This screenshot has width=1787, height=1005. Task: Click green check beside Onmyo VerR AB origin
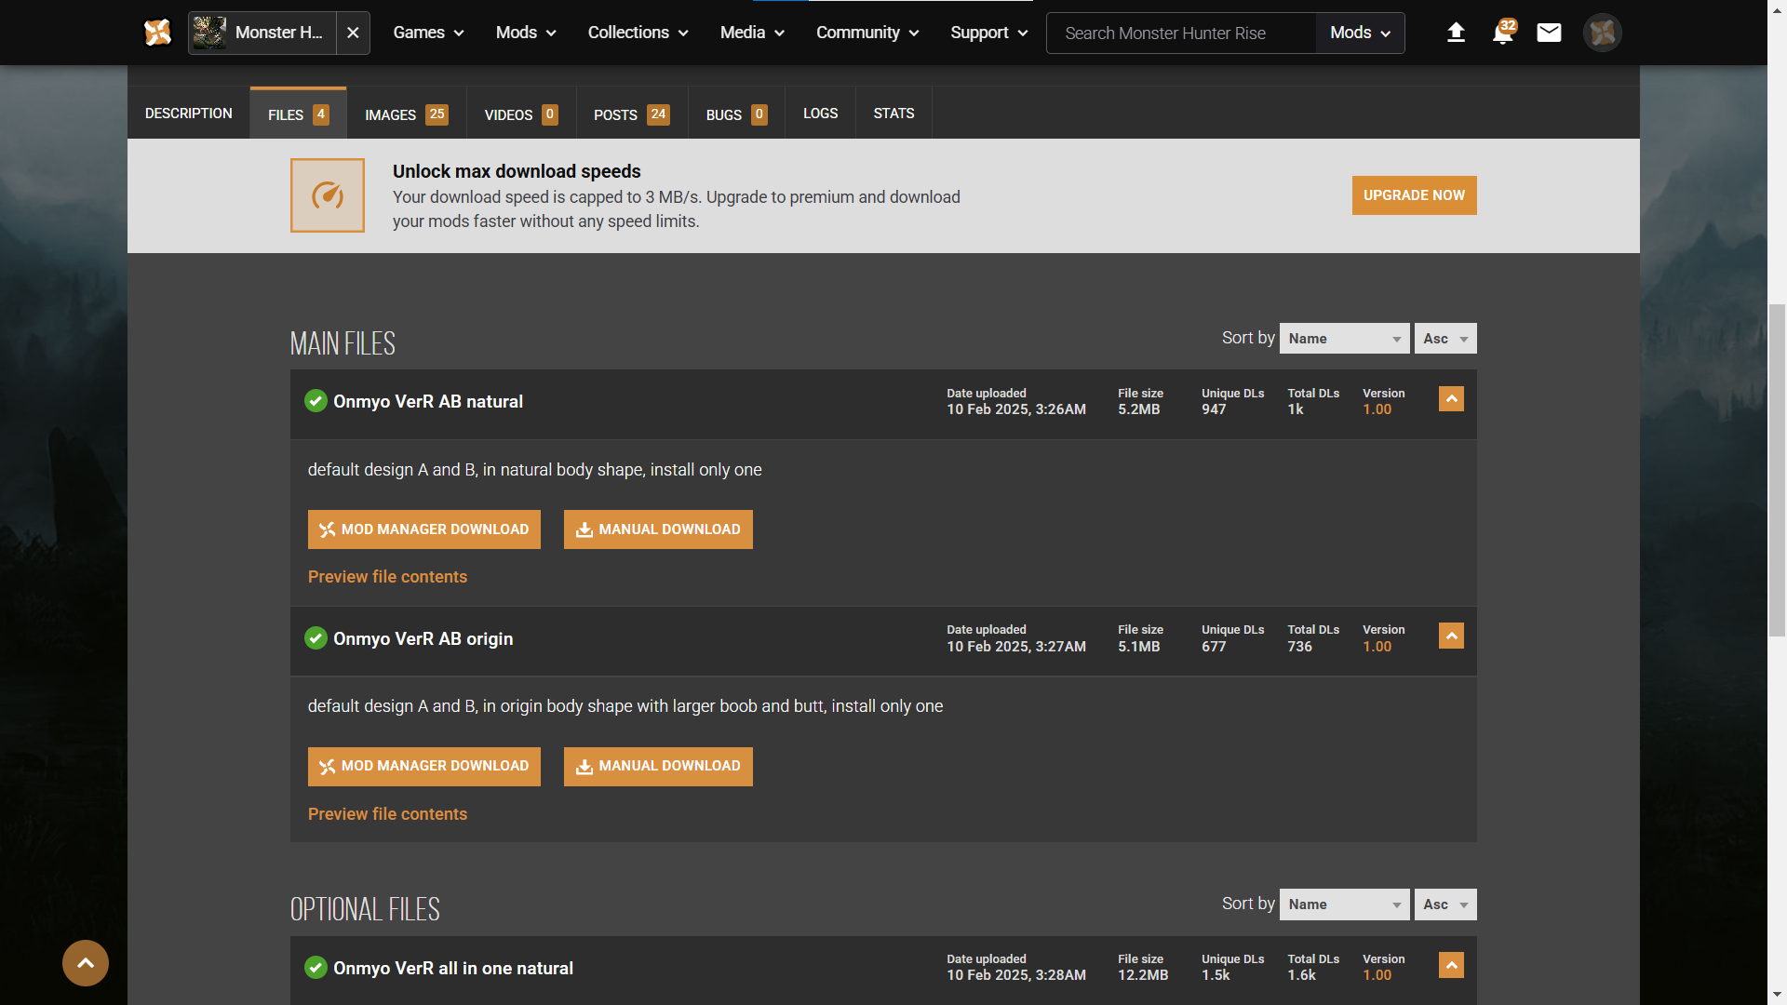(316, 638)
